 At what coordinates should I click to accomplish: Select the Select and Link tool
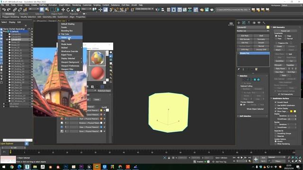point(15,9)
